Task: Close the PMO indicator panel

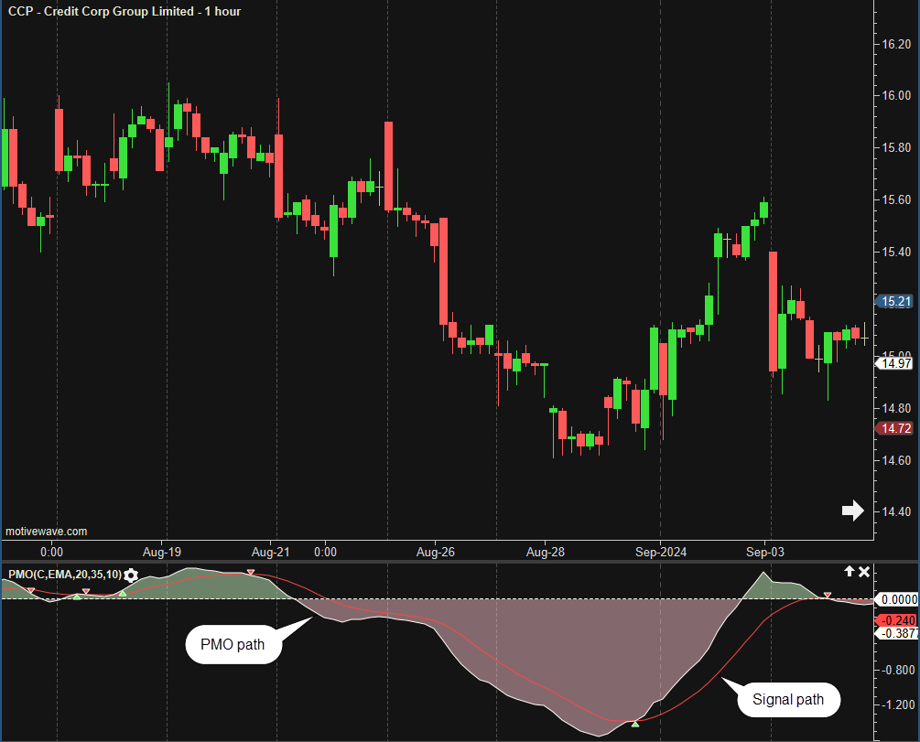Action: (864, 571)
